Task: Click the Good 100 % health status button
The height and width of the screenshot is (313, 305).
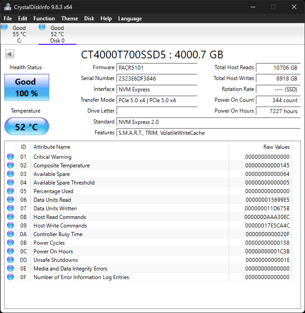Action: point(27,87)
